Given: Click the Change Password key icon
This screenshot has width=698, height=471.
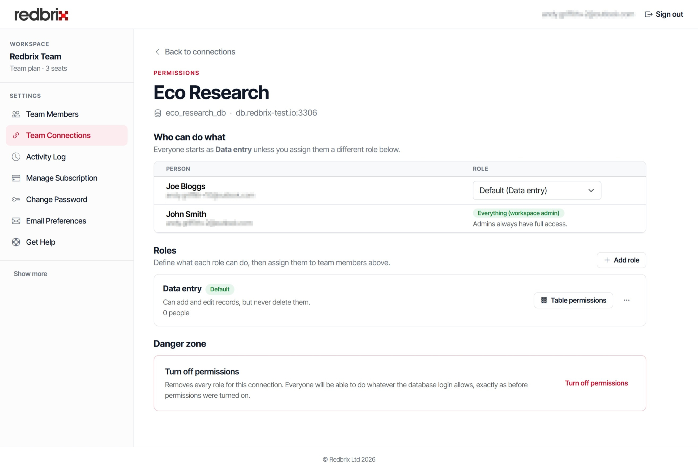Looking at the screenshot, I should [x=16, y=200].
